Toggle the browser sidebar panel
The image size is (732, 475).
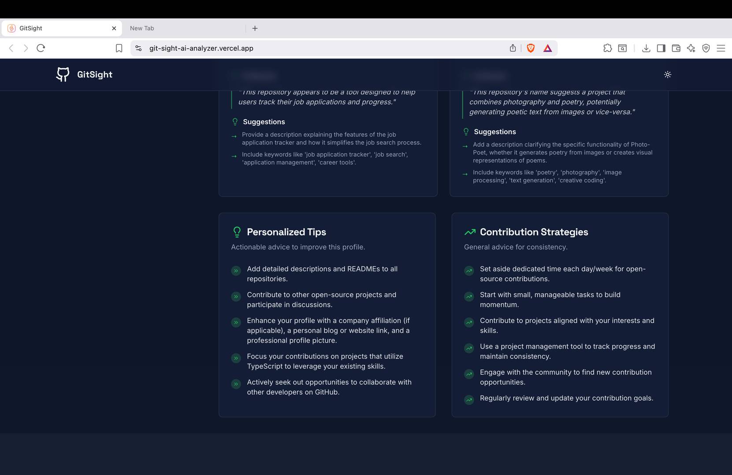tap(661, 48)
